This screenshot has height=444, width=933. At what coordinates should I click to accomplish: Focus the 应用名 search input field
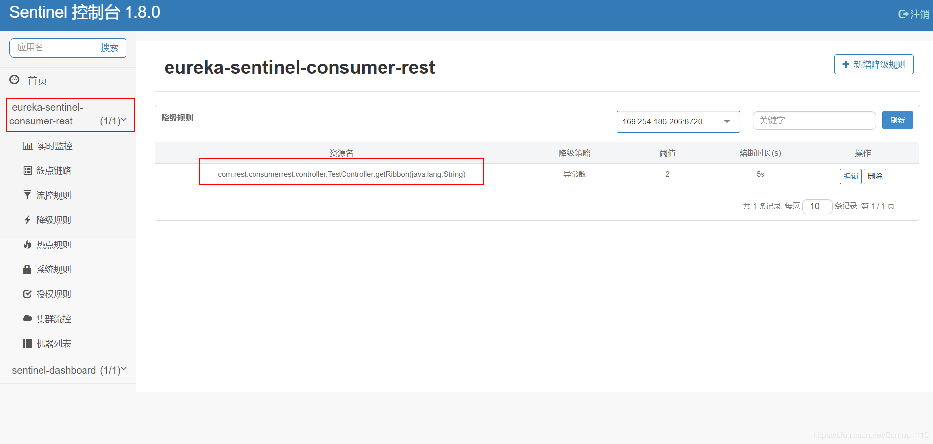pos(51,48)
